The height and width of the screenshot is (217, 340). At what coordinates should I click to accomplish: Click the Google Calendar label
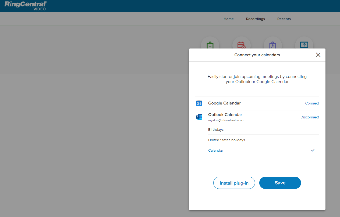(224, 103)
